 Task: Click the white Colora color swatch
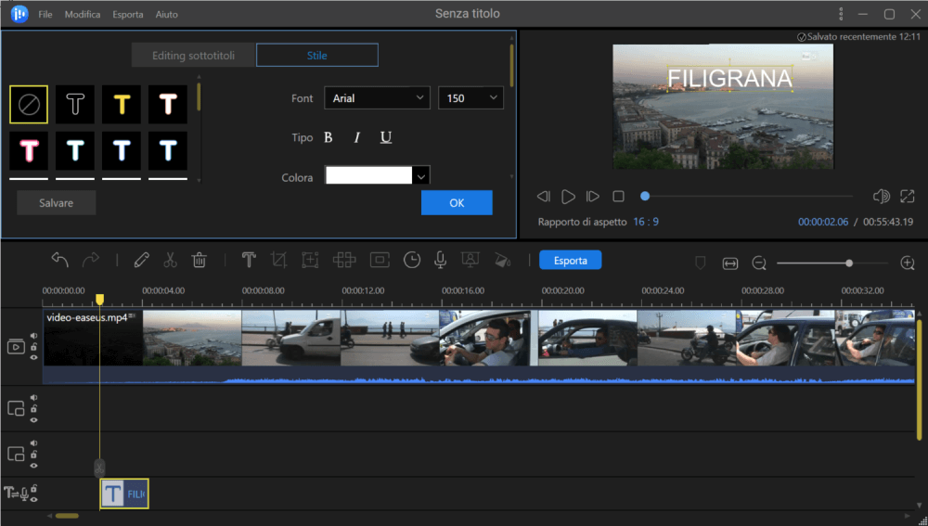(368, 175)
